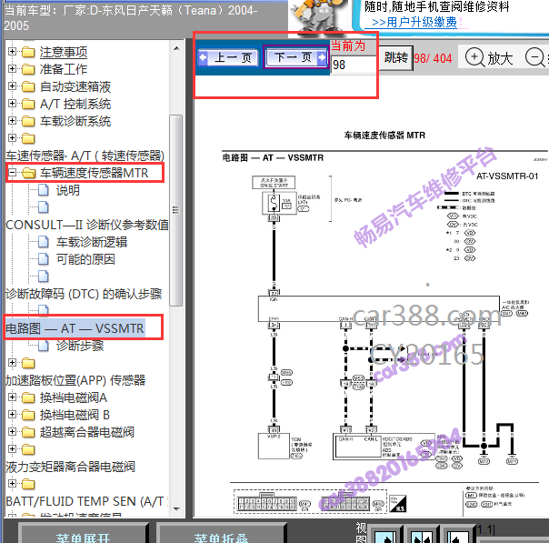The image size is (549, 543).
Task: Select the 换档电磁阀 B tree item
Action: coord(75,415)
